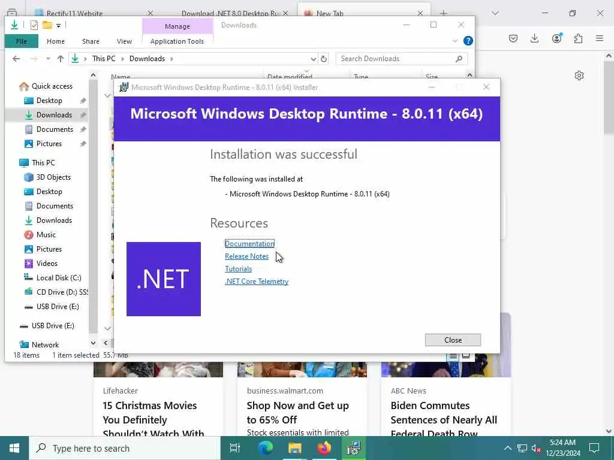614x460 pixels.
Task: Show hidden system tray icons
Action: (x=507, y=448)
